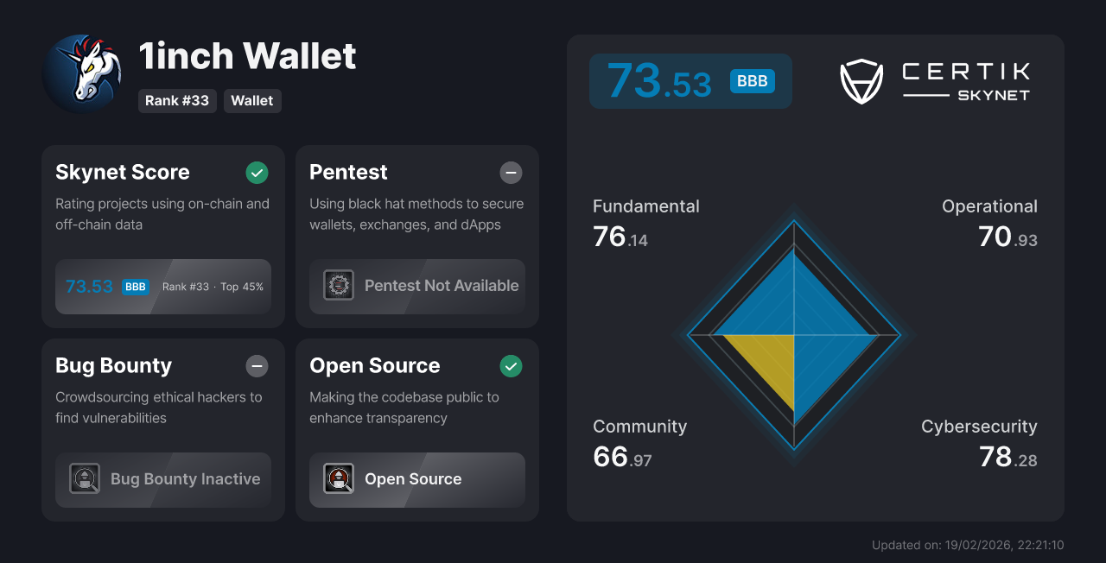Expand the Skynet Score rating details
Image resolution: width=1106 pixels, height=563 pixels.
162,286
